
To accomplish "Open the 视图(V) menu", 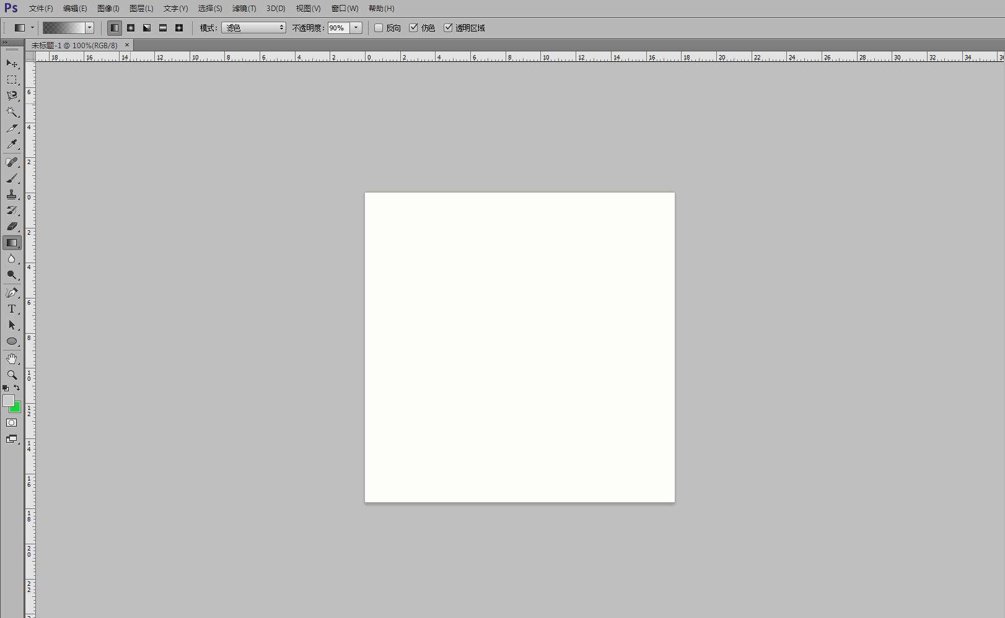I will click(x=308, y=9).
